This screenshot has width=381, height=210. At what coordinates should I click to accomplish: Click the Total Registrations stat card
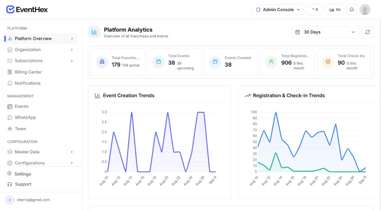(287, 62)
